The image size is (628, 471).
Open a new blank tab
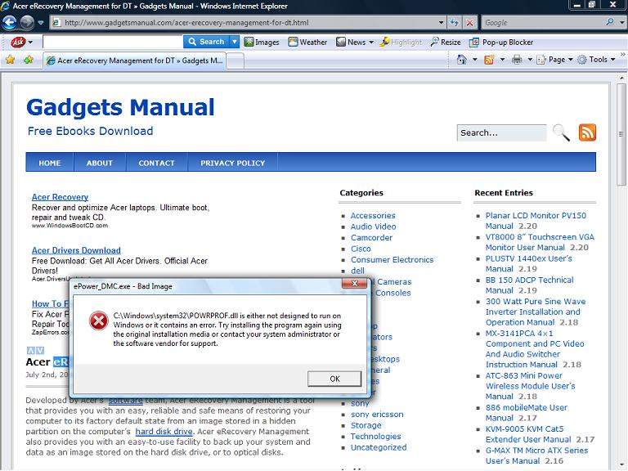(x=235, y=61)
